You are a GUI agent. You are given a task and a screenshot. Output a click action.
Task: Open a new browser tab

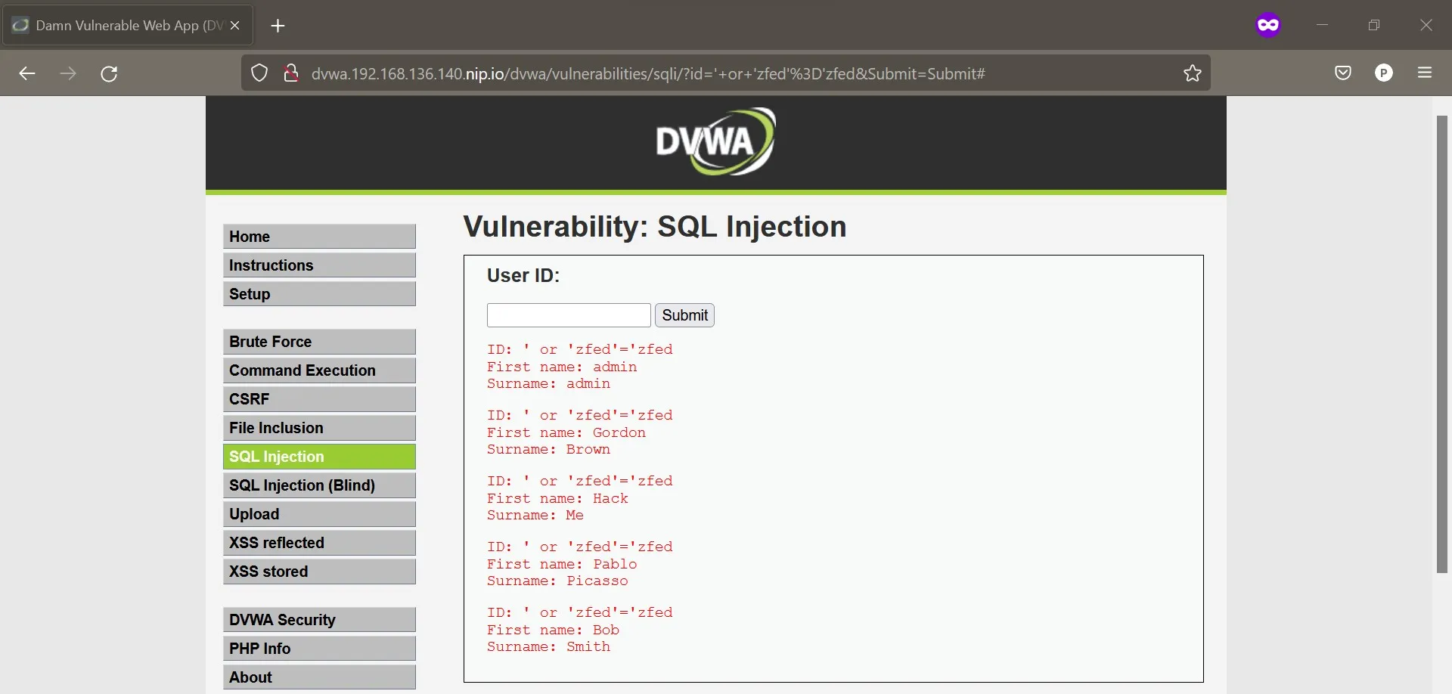278,25
